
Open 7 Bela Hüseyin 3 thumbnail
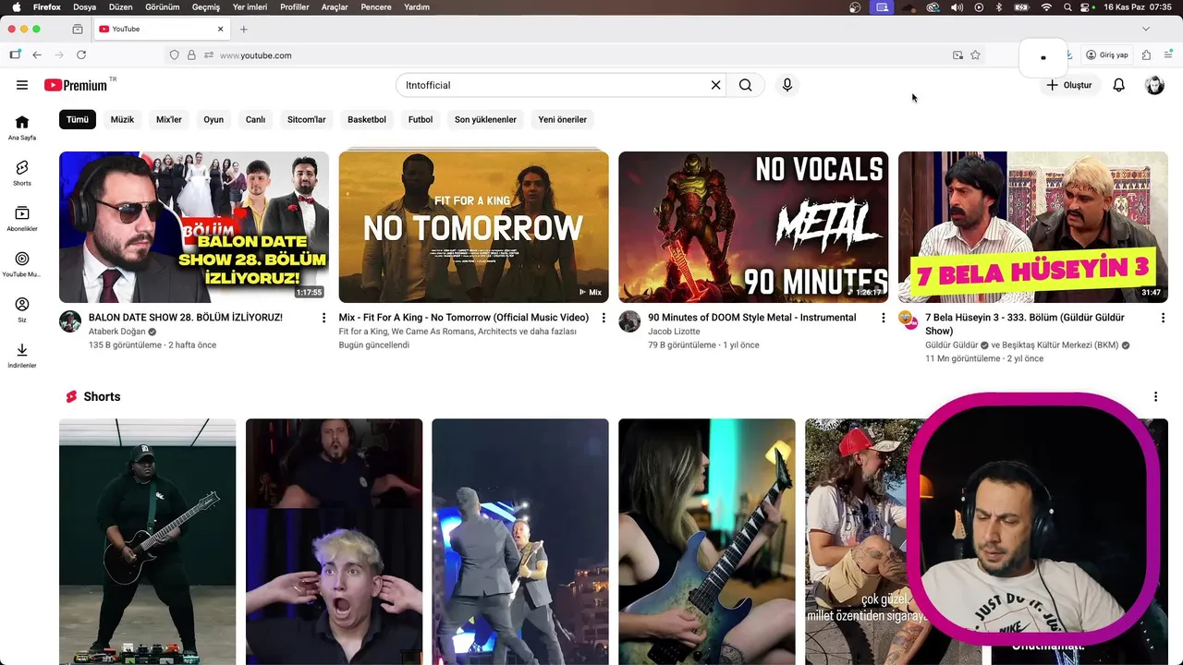pyautogui.click(x=1033, y=227)
